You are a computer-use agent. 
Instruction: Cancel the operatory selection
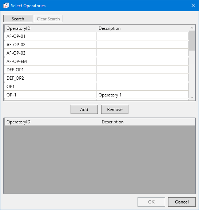click(x=182, y=202)
